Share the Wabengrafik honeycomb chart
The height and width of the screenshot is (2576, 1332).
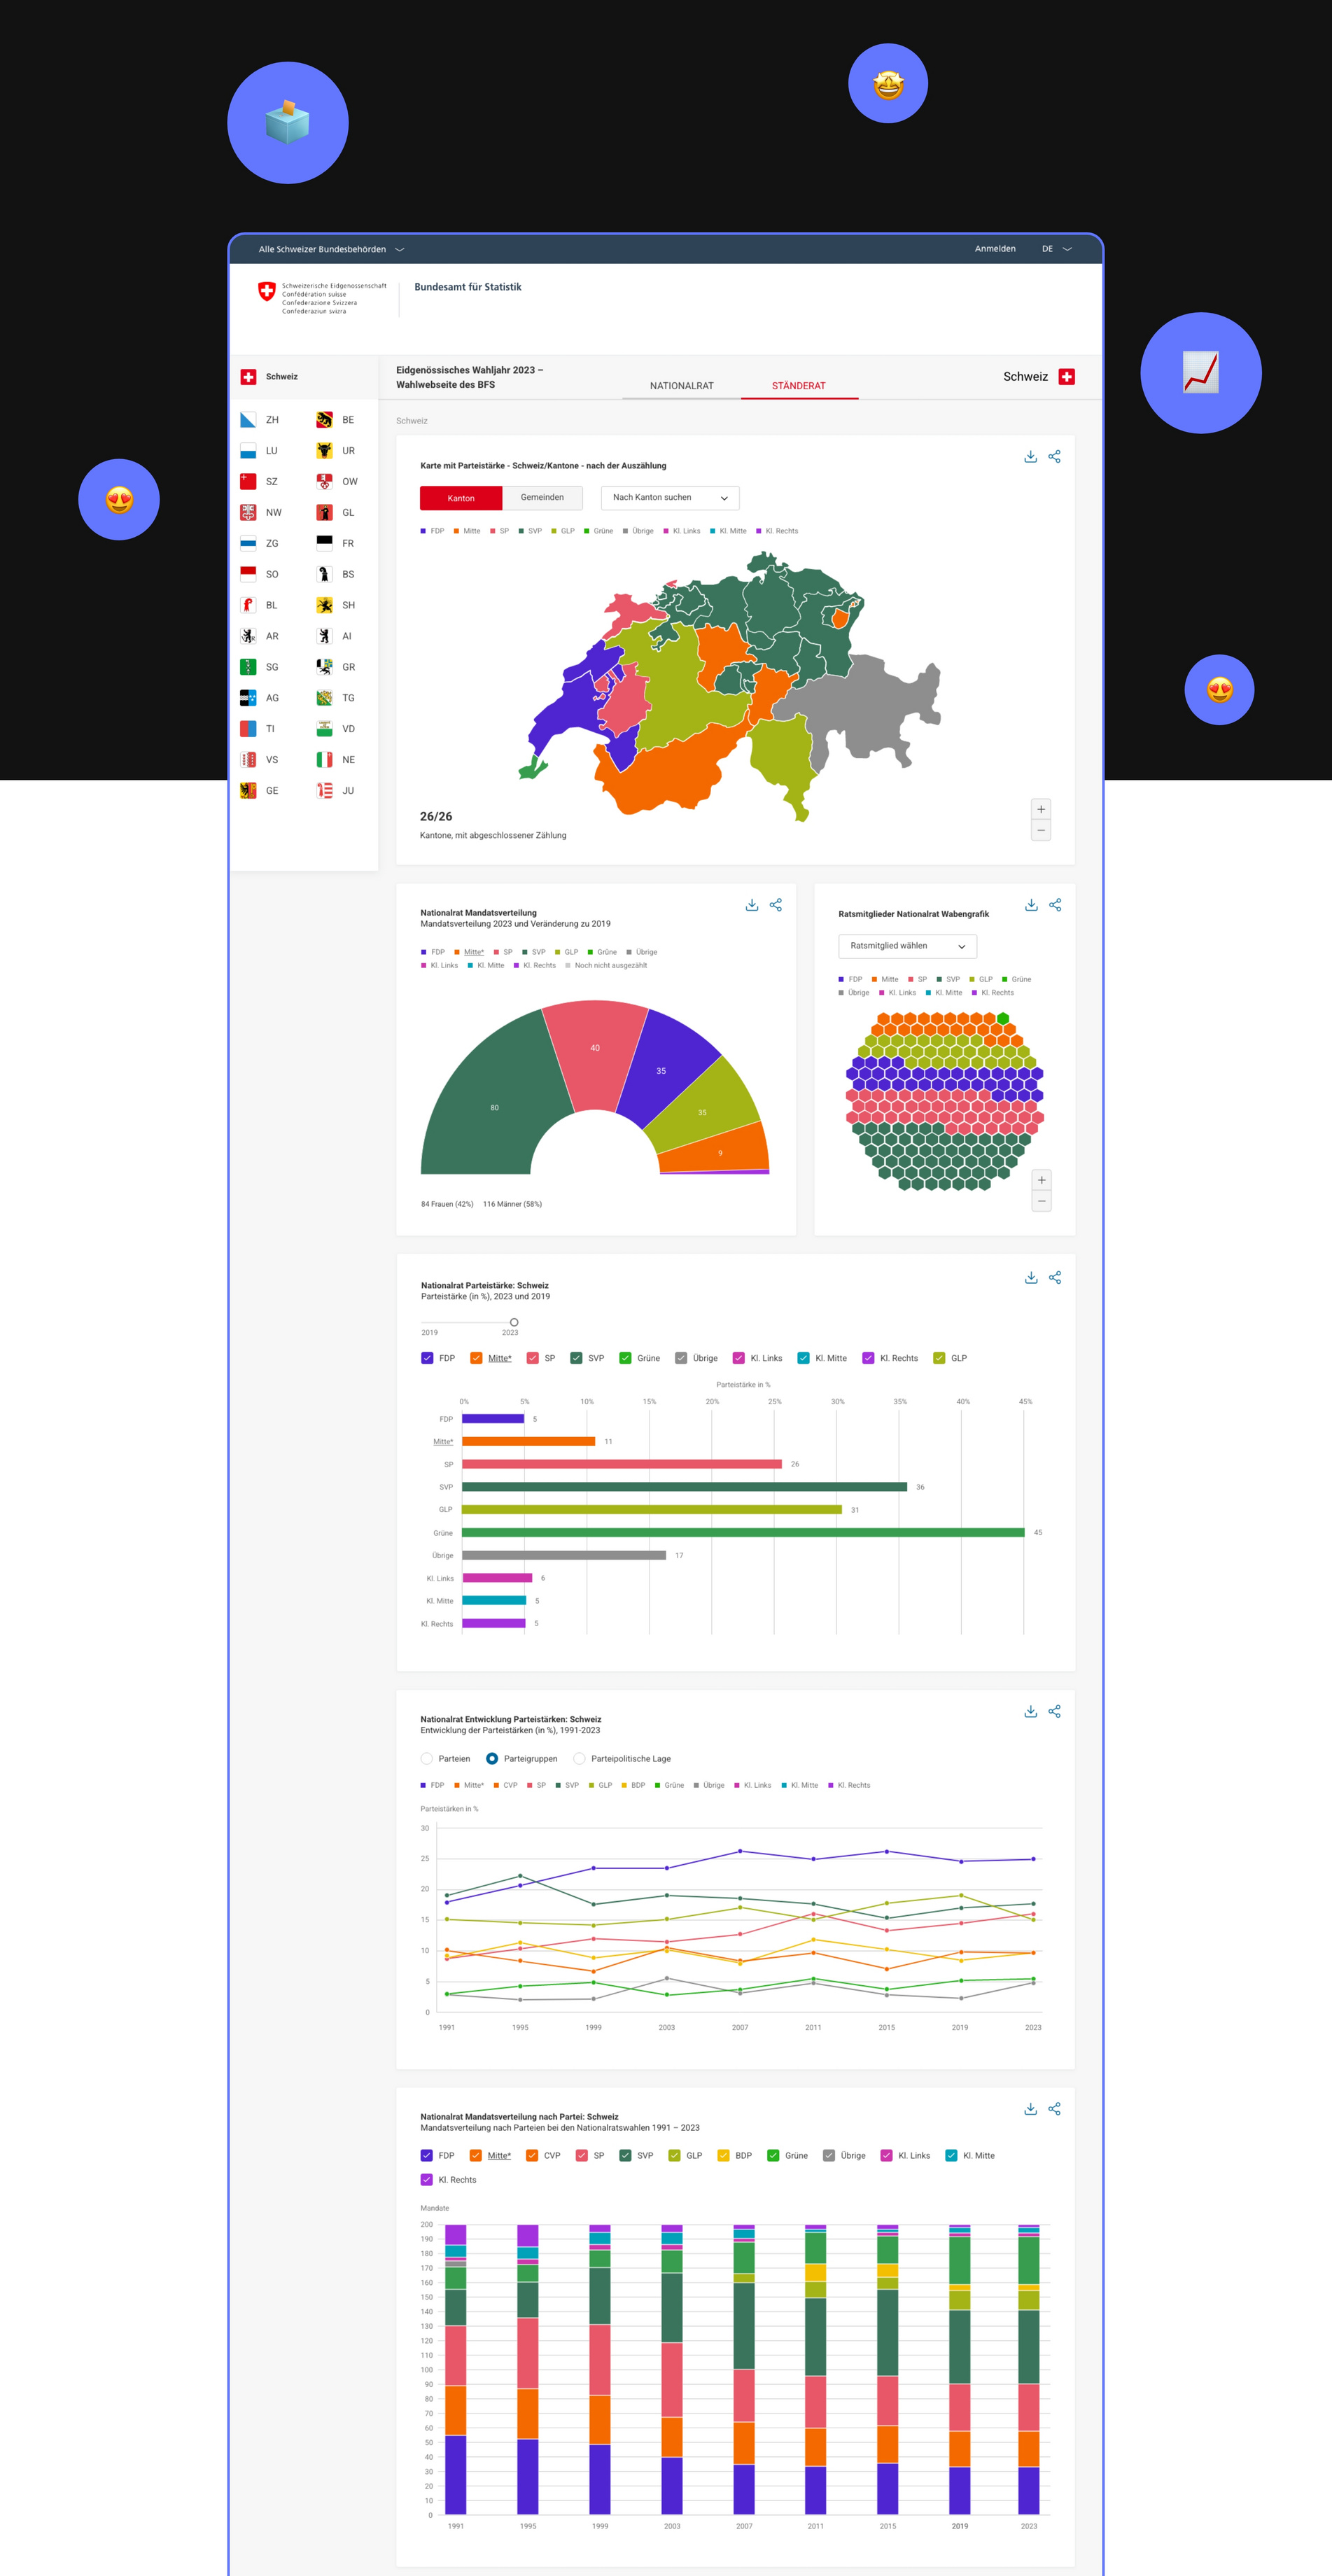click(1054, 905)
